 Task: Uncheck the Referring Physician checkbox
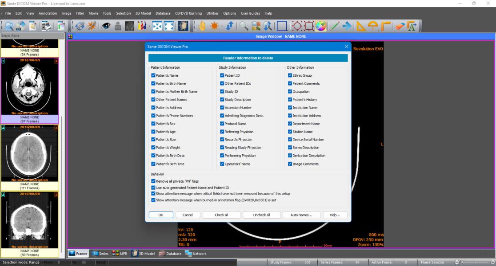(222, 132)
